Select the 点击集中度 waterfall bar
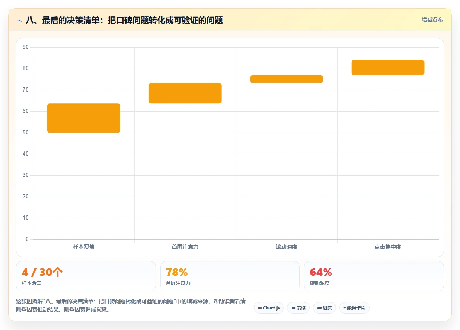 (x=388, y=67)
